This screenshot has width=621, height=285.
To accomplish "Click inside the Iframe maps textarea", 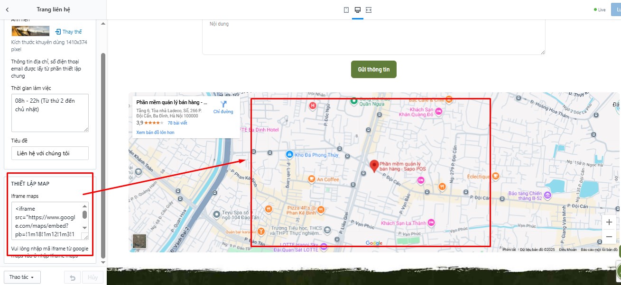I will 46,221.
